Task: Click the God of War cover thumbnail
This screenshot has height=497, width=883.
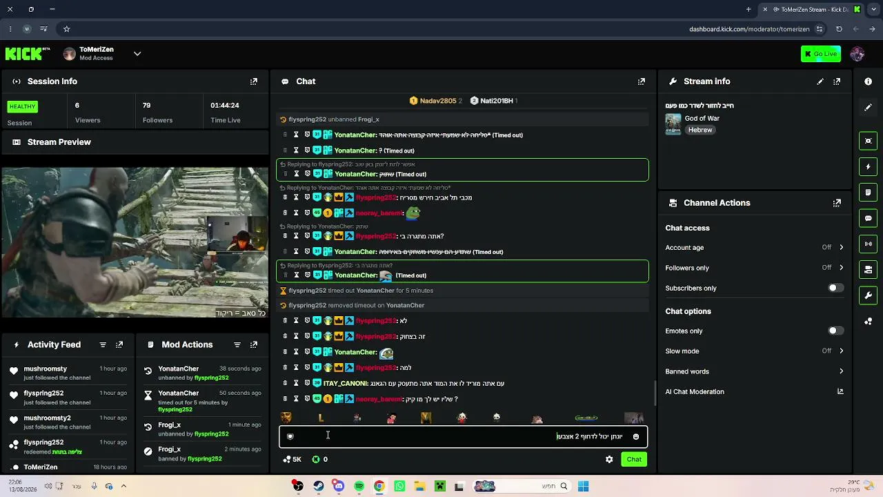Action: click(x=673, y=124)
